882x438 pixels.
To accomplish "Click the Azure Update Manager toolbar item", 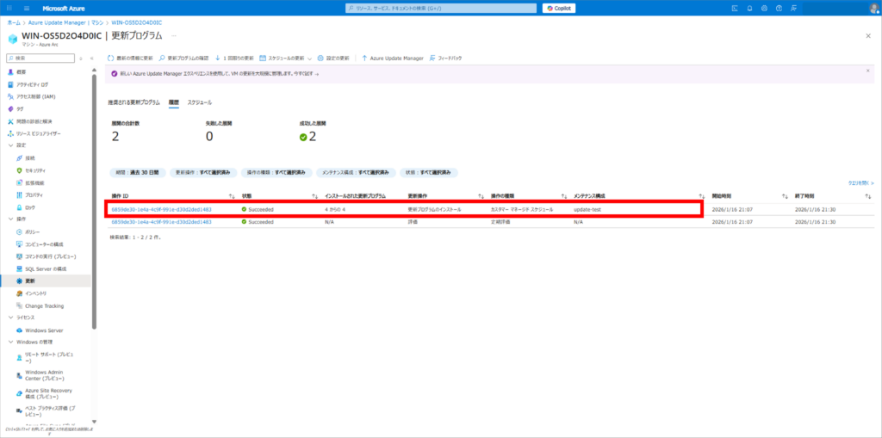I will pyautogui.click(x=391, y=59).
